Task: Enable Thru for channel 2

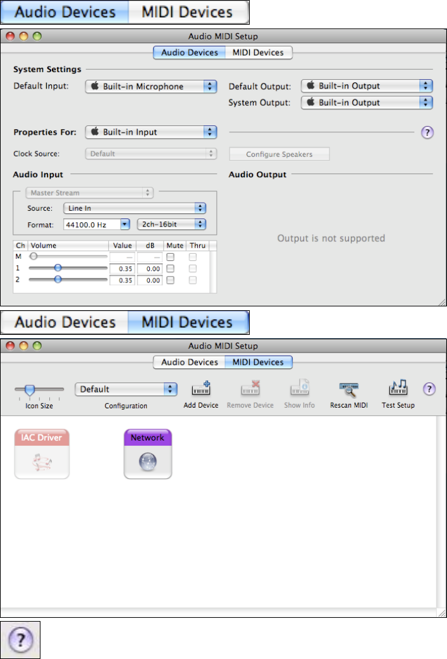Action: (x=193, y=280)
